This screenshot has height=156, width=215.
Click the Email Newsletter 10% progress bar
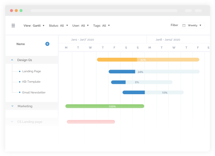153,92
